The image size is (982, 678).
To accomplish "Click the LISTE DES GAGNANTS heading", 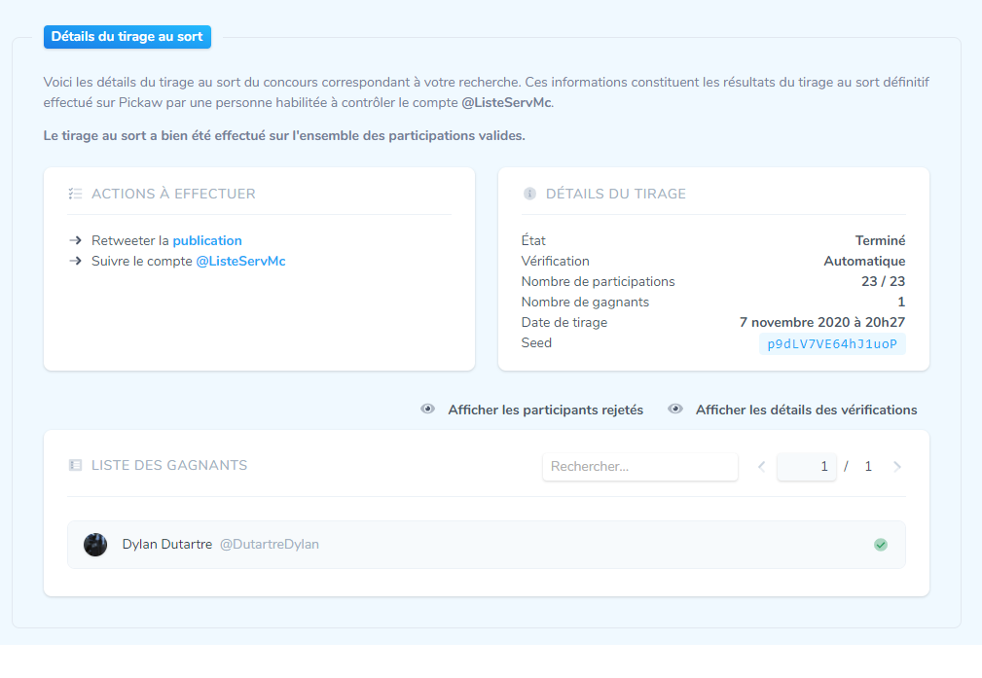I will pos(169,465).
